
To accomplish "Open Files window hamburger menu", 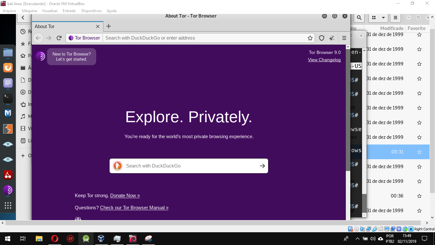I will [395, 18].
